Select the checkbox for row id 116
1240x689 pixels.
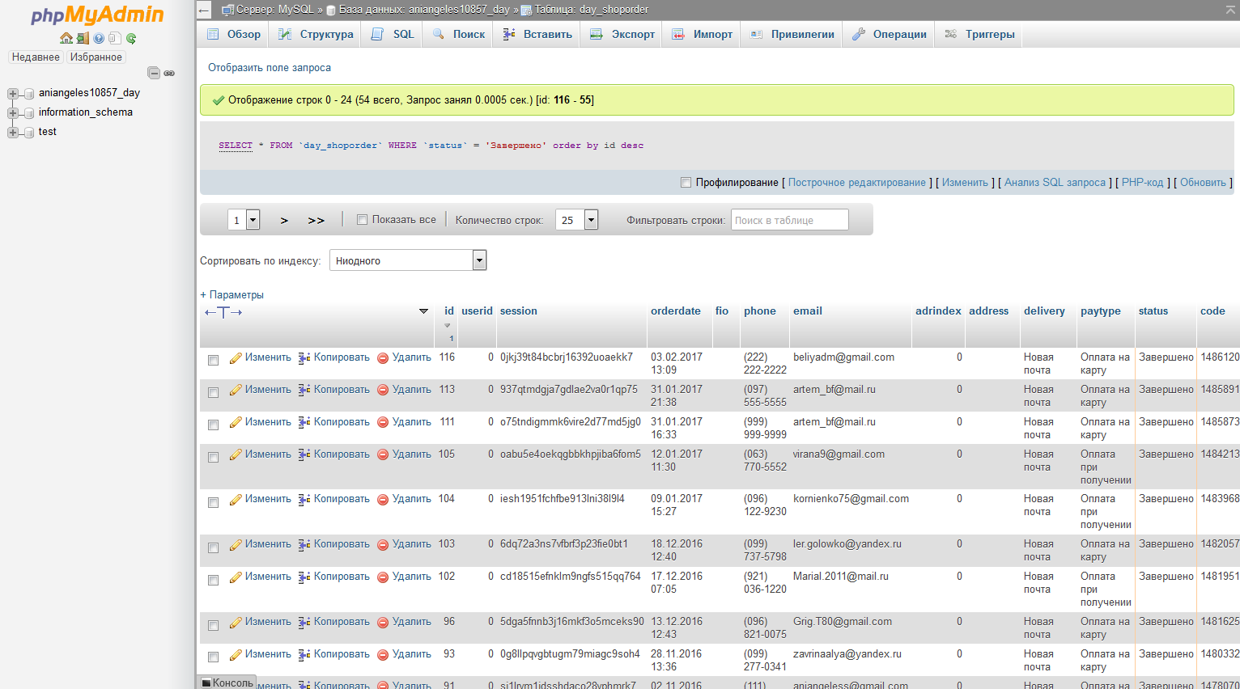tap(214, 361)
